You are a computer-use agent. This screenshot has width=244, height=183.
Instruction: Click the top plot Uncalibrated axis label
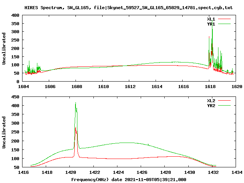pos(4,48)
